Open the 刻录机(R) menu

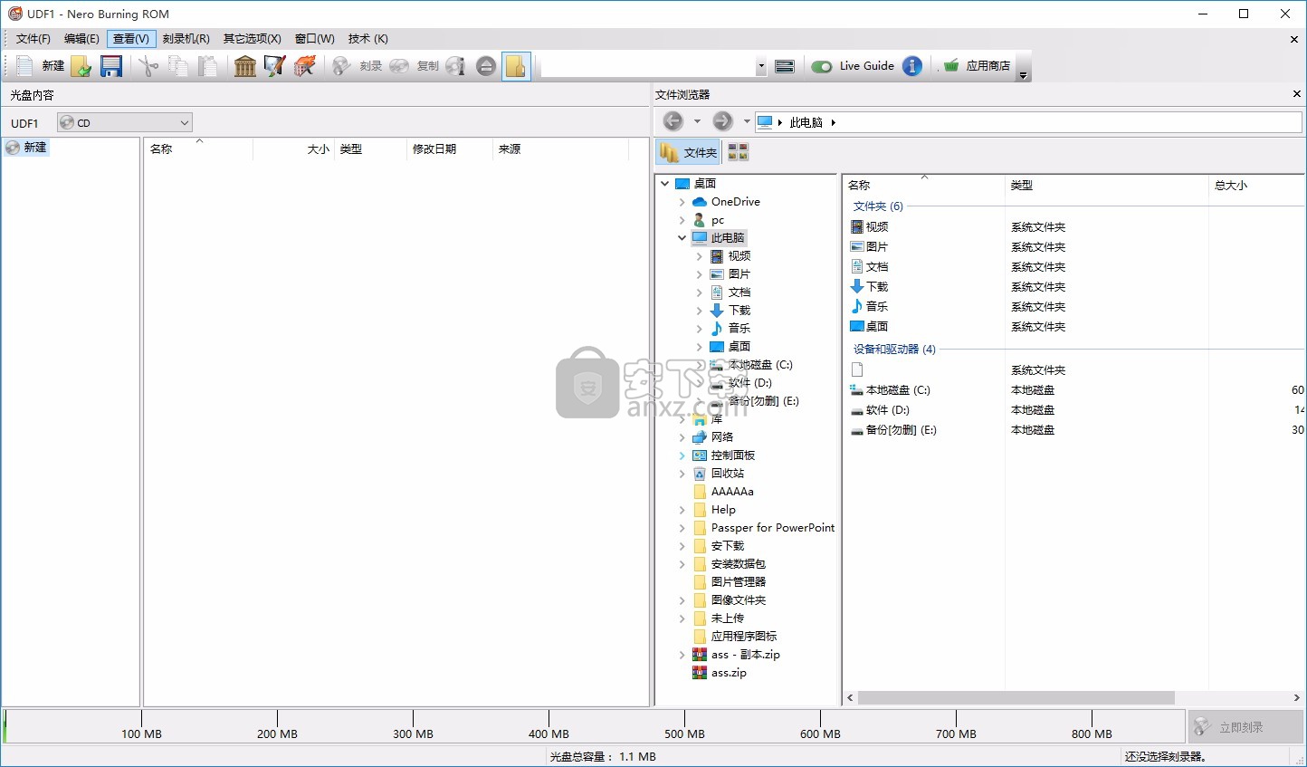coord(186,39)
